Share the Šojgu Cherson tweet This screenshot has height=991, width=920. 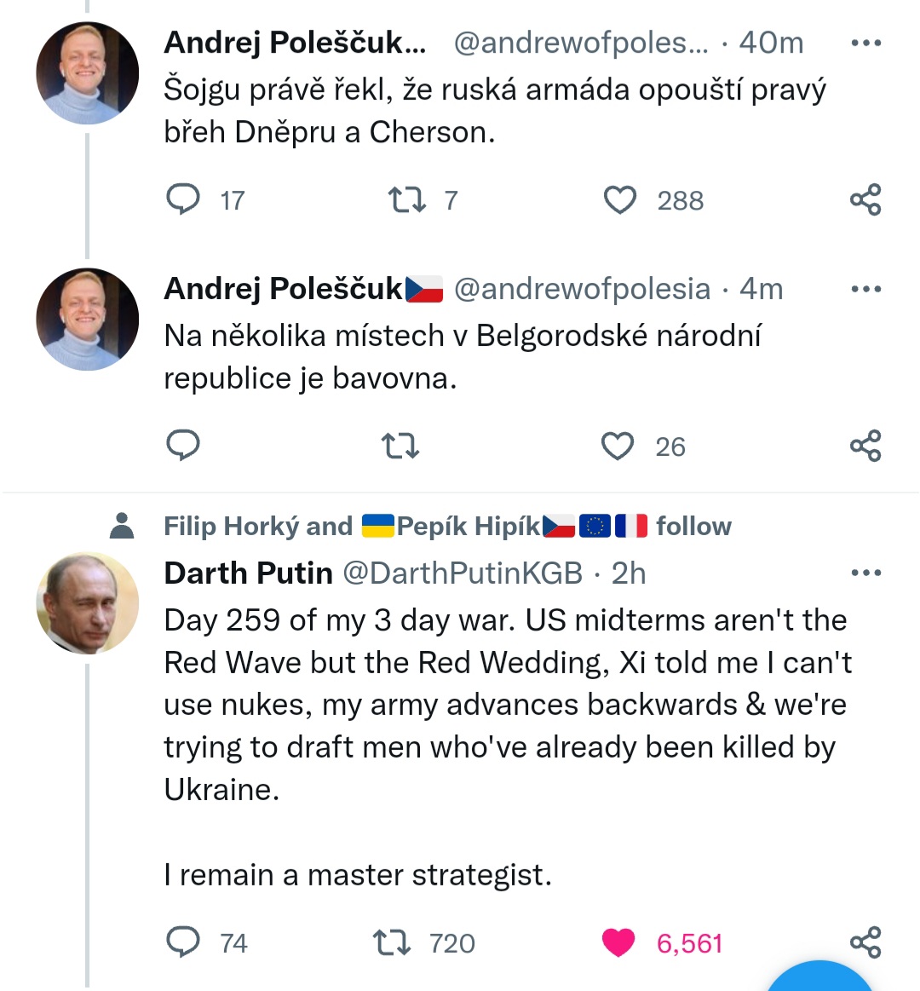pyautogui.click(x=865, y=200)
